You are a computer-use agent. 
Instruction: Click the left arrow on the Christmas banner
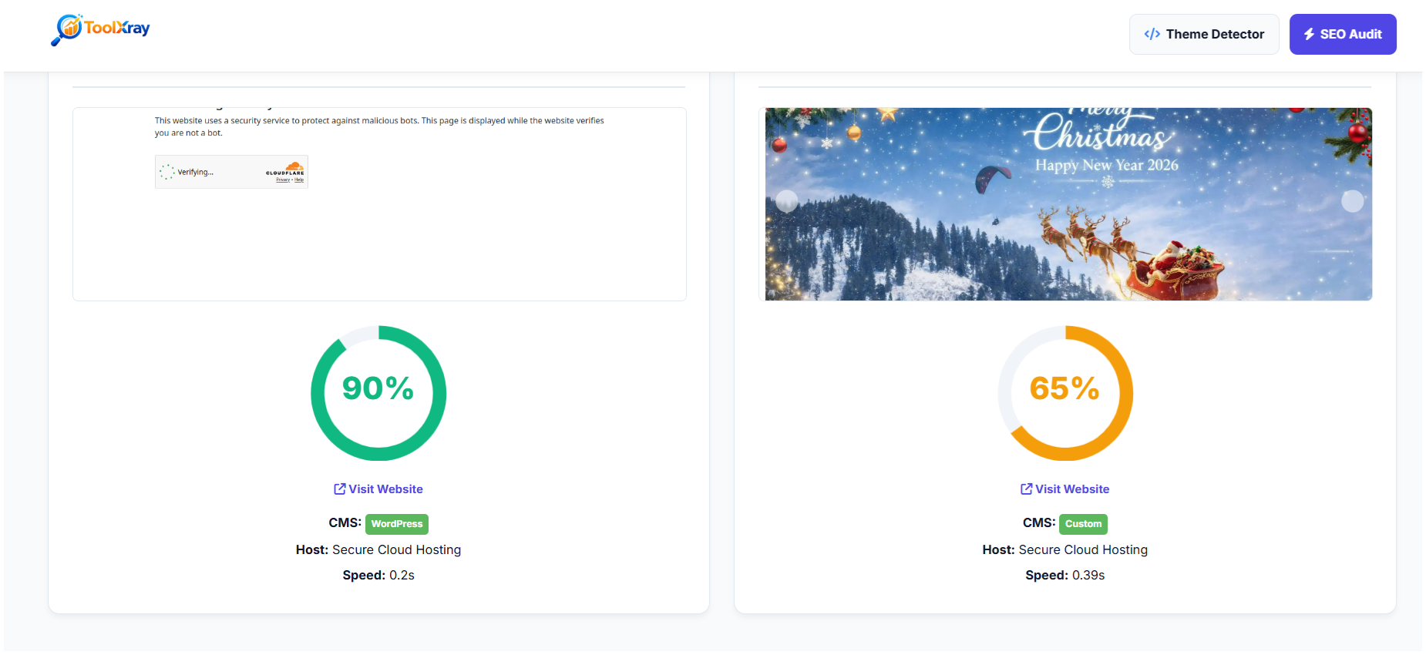click(786, 201)
